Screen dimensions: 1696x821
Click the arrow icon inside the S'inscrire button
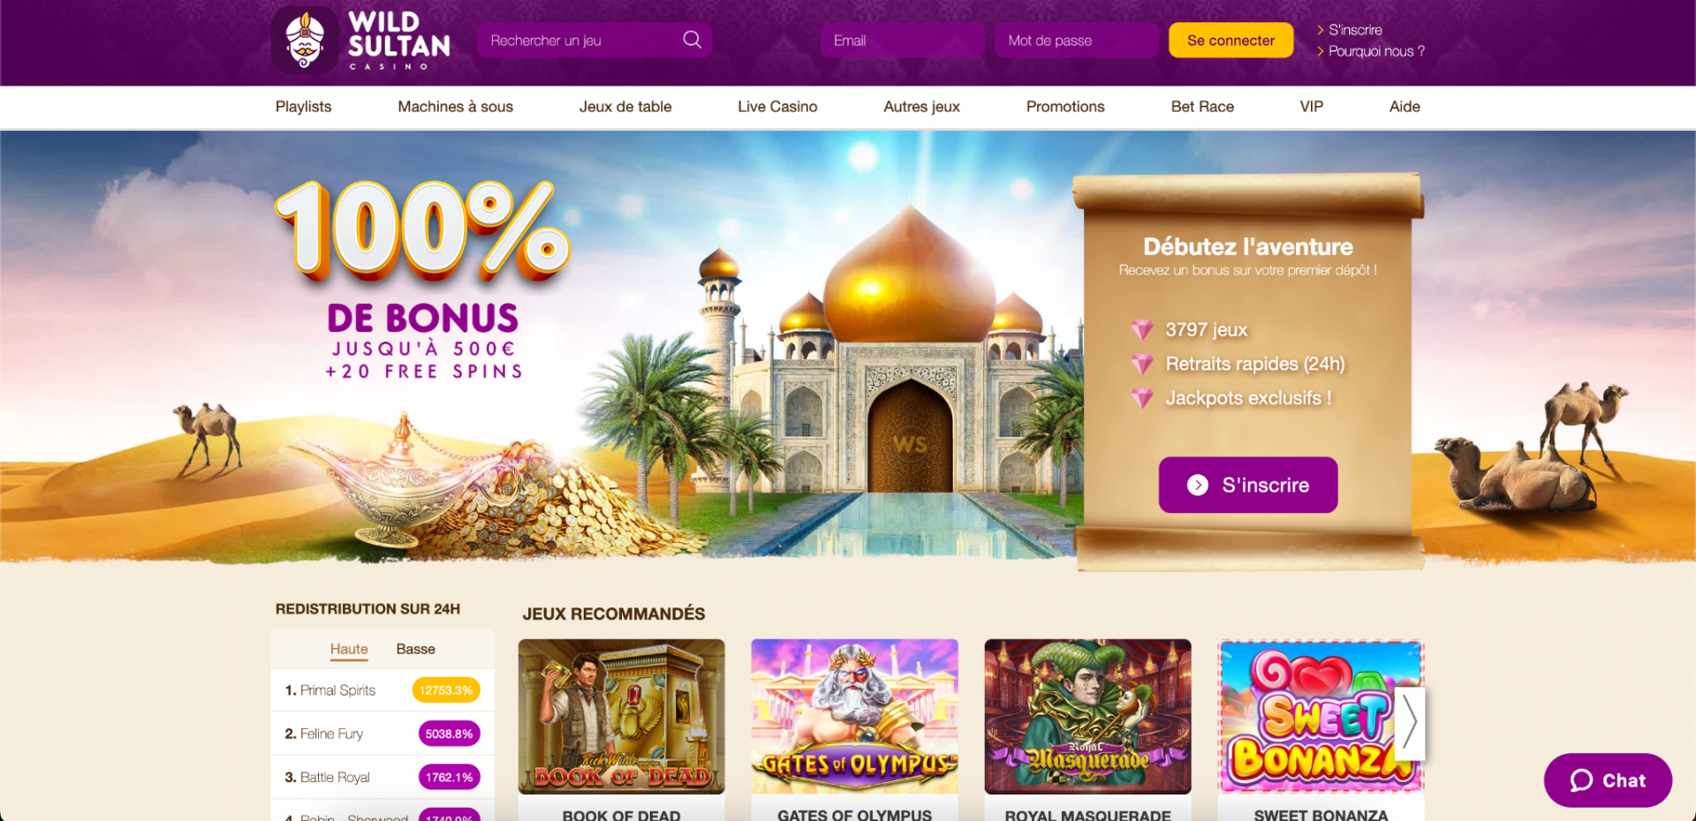point(1197,485)
